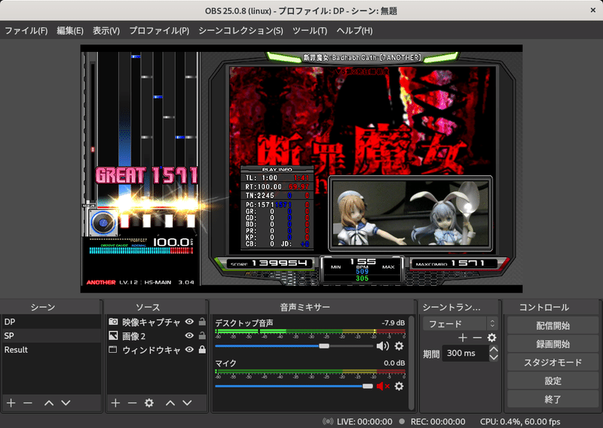Decrease transition duration with down arrow

[494, 357]
